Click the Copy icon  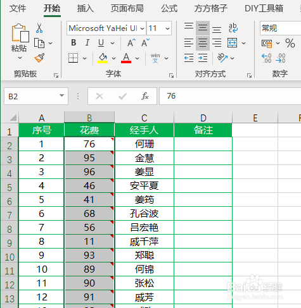[39, 43]
